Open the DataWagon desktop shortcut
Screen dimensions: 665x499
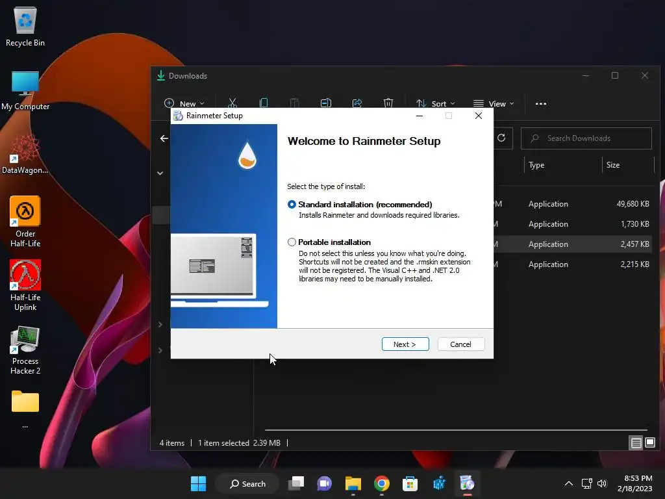click(x=25, y=154)
